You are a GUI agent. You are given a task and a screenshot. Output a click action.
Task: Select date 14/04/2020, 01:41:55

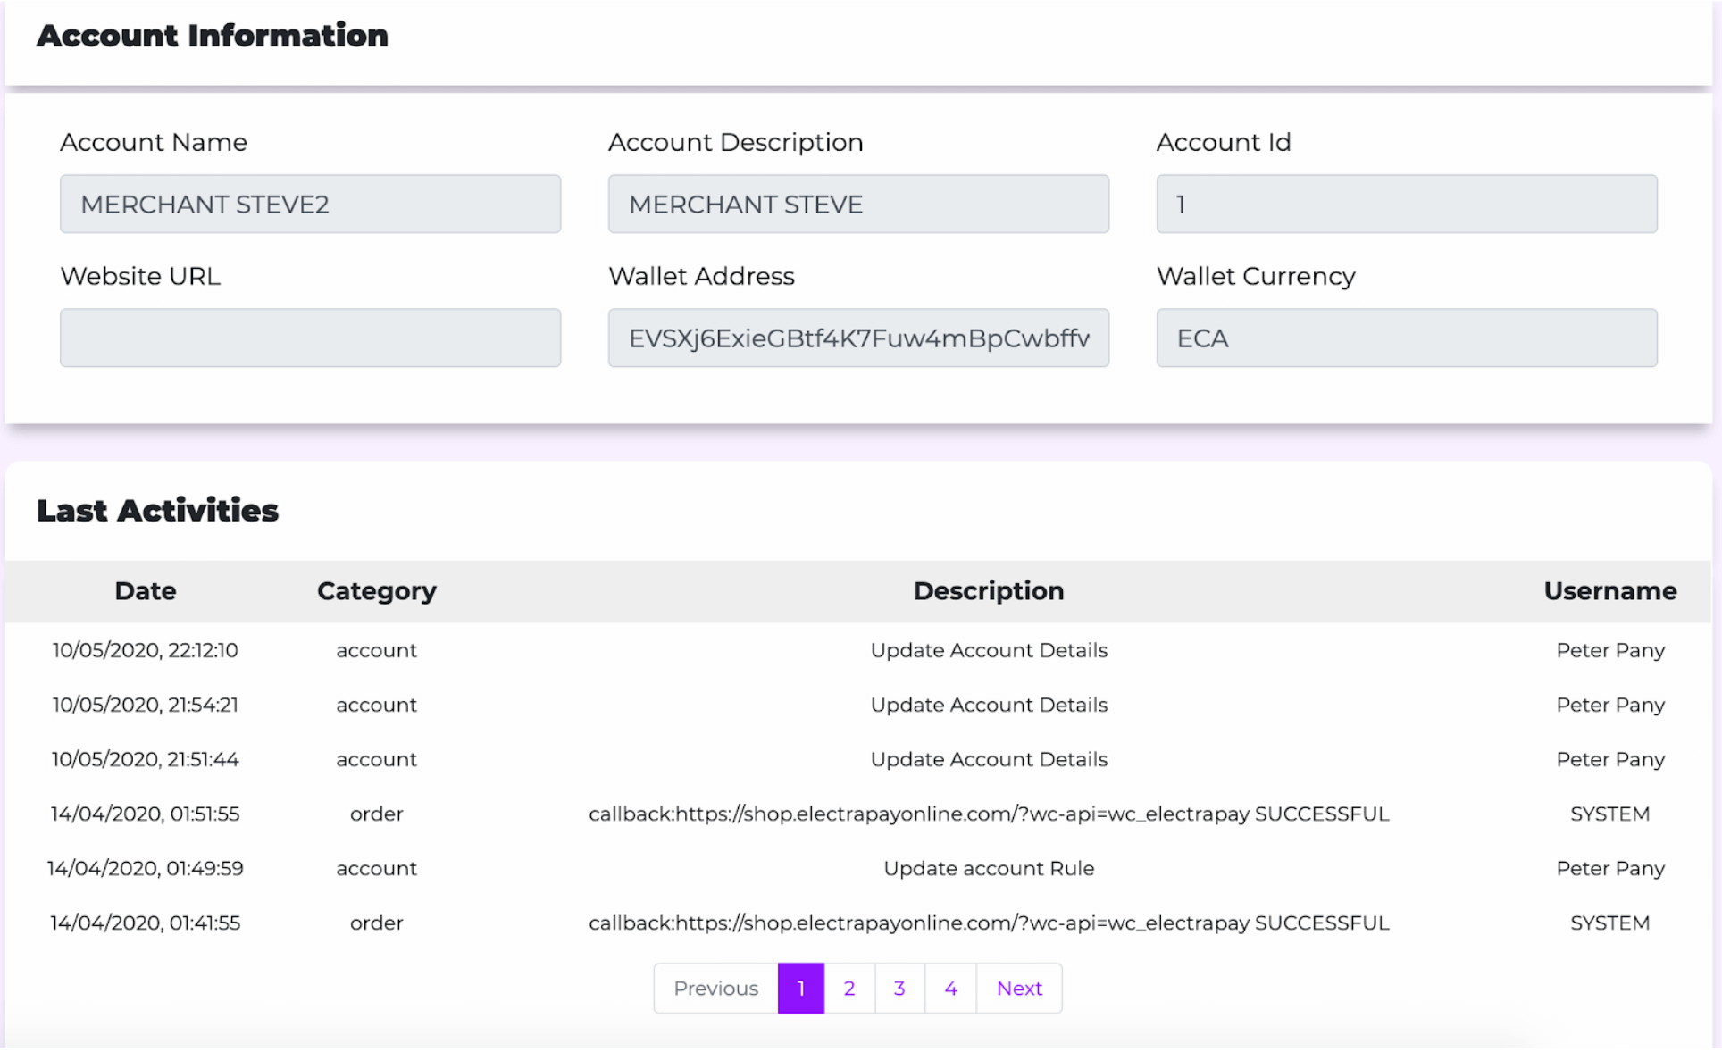tap(146, 923)
